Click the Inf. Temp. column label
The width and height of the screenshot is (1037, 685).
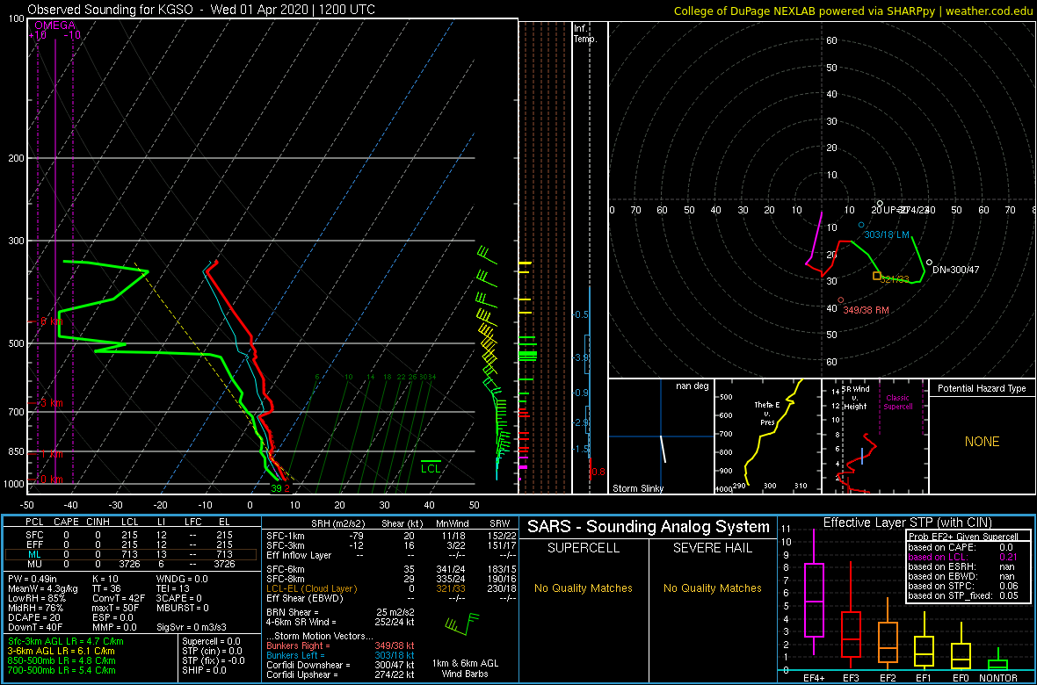pos(585,33)
